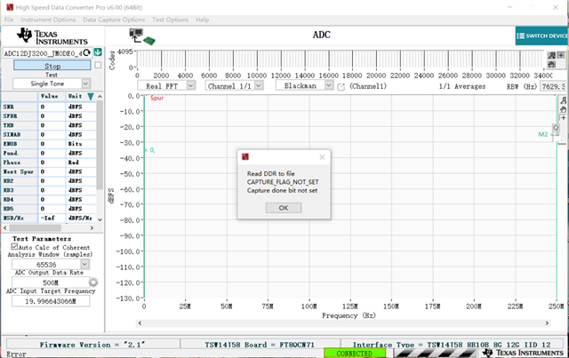Open the Real FFT plot type dropdown
Viewport: 569px width, 358px height.
coord(191,85)
